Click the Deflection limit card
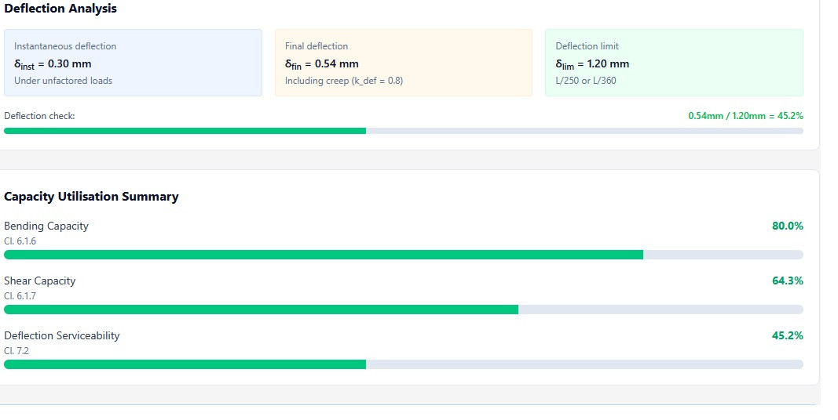 point(674,63)
